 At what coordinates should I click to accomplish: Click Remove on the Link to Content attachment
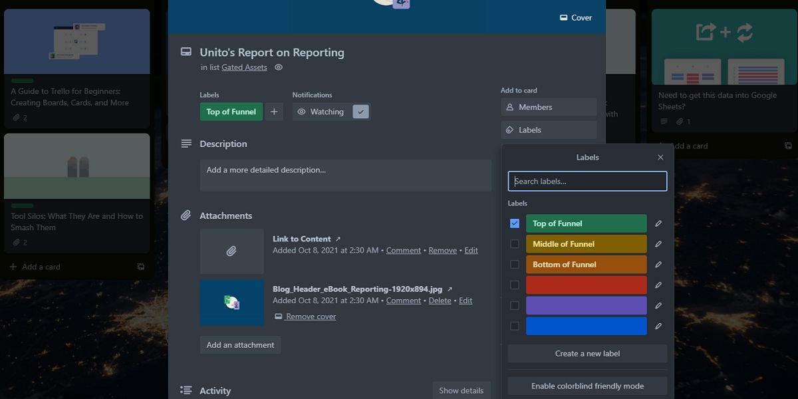(442, 250)
